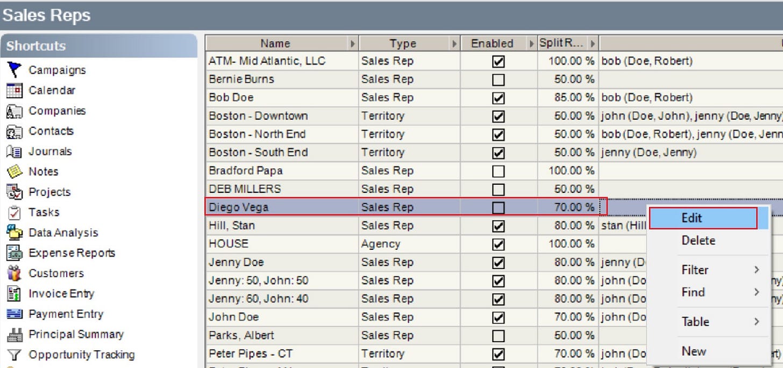Check Enabled box for Bradford Papa
The height and width of the screenshot is (368, 783).
[499, 171]
